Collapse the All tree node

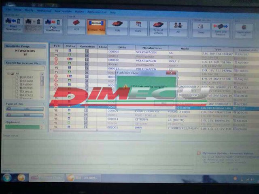8,73
